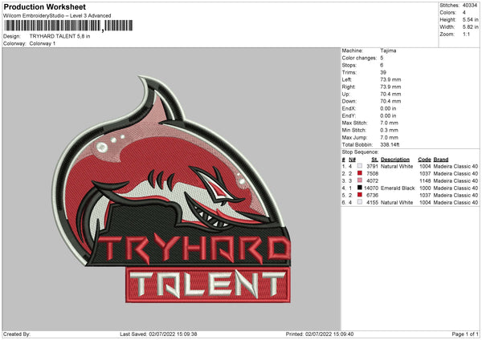Select the red swatch for stitch 6736
482x340 pixels.
tap(359, 195)
